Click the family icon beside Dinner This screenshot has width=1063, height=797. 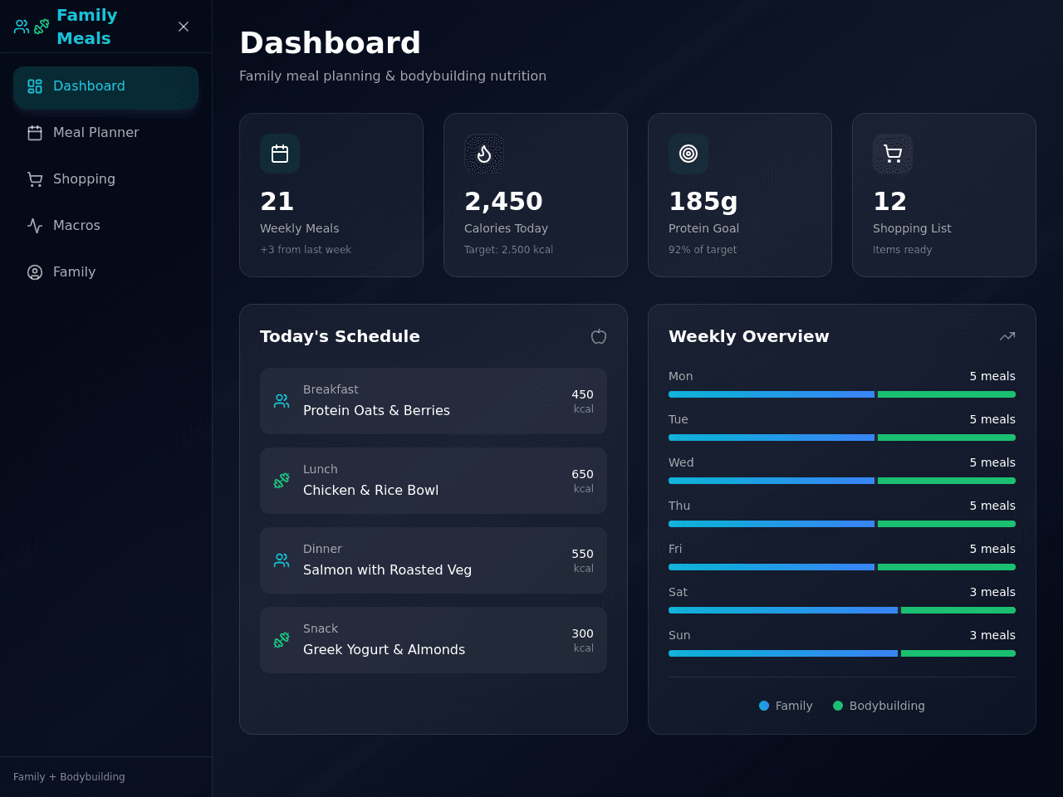[282, 560]
